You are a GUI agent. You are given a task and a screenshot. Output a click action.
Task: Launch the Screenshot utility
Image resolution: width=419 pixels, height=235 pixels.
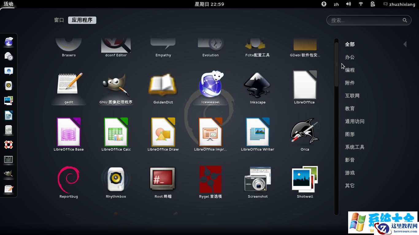tap(258, 182)
